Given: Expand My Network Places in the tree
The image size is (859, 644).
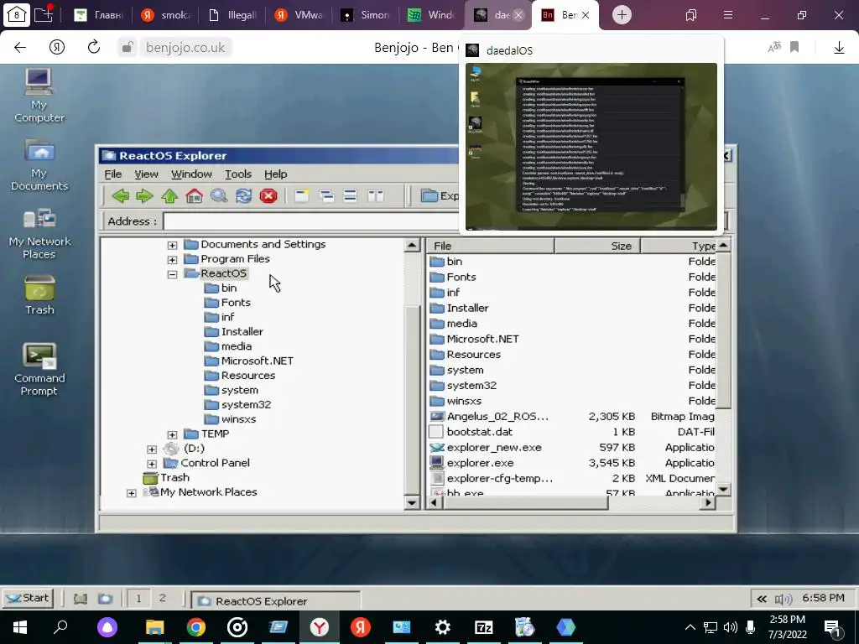Looking at the screenshot, I should [x=132, y=493].
